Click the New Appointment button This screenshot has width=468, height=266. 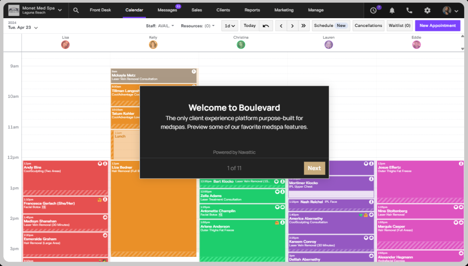click(437, 26)
